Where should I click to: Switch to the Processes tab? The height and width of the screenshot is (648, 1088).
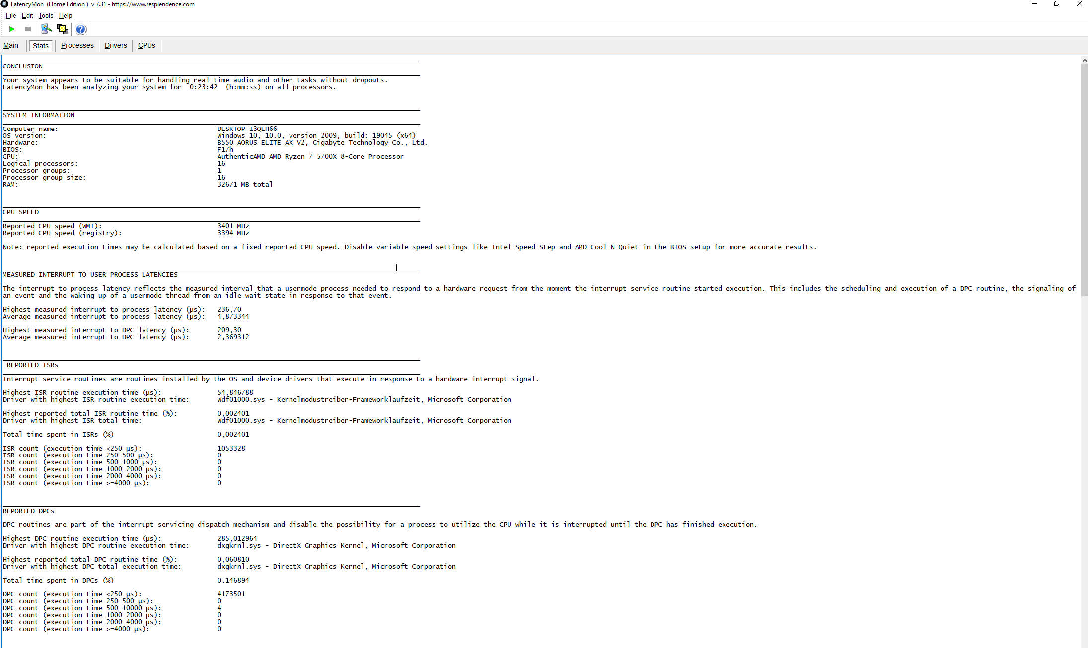[77, 45]
